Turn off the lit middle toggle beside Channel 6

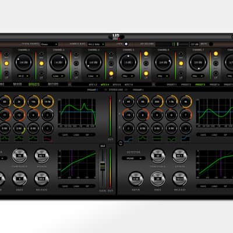click(181, 63)
